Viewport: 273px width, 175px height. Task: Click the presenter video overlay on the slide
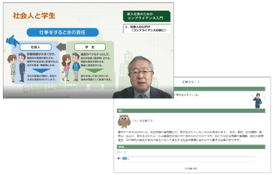coord(142,77)
